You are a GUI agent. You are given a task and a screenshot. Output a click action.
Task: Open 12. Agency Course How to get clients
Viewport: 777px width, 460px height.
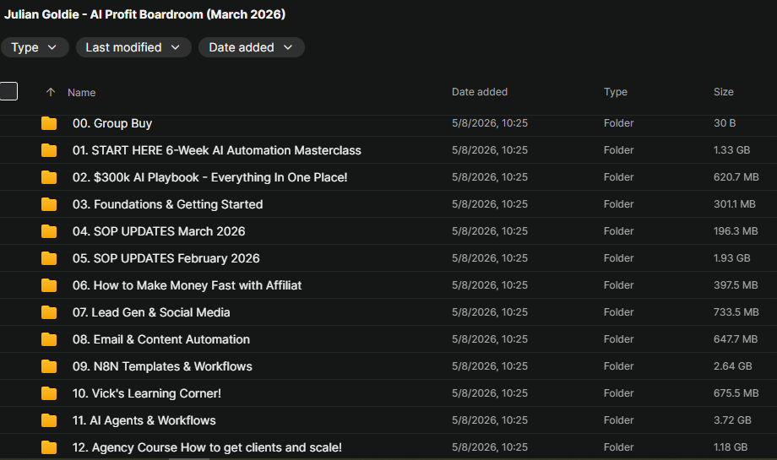pos(207,447)
